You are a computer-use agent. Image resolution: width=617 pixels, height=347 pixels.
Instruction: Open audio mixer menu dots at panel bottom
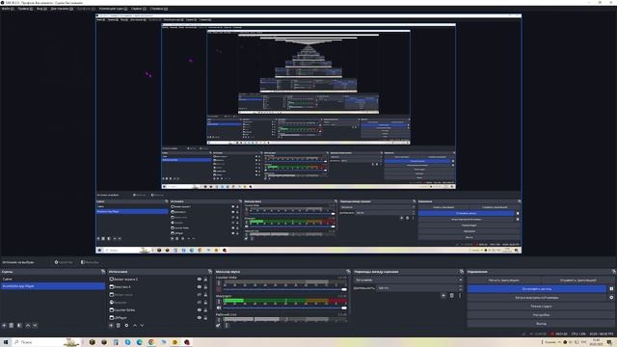pos(227,326)
